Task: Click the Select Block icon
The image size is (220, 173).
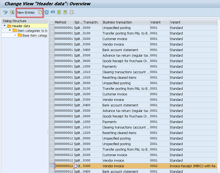Action: [66, 12]
